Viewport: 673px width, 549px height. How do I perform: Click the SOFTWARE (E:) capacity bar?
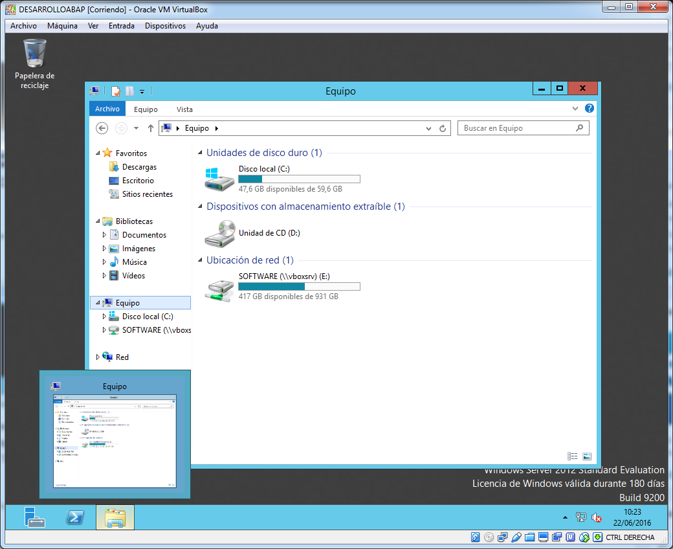[299, 286]
